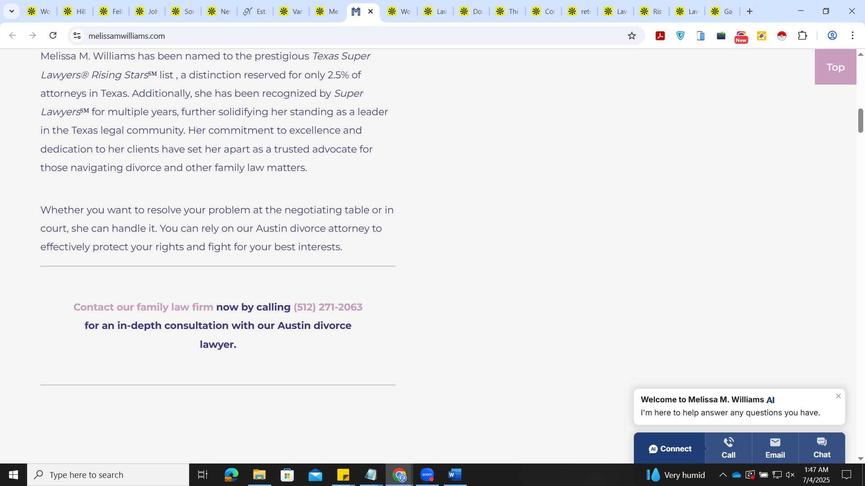Open the dark folder extension icon
This screenshot has width=865, height=486.
click(x=721, y=36)
